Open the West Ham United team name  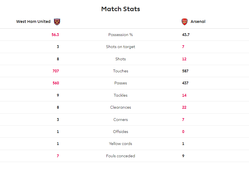pos(33,22)
